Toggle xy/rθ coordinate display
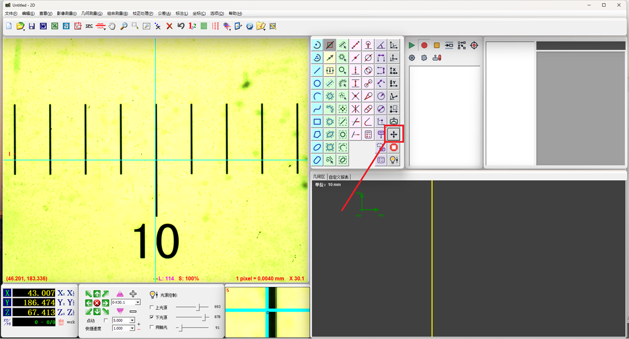Image resolution: width=629 pixels, height=339 pixels. [7, 322]
